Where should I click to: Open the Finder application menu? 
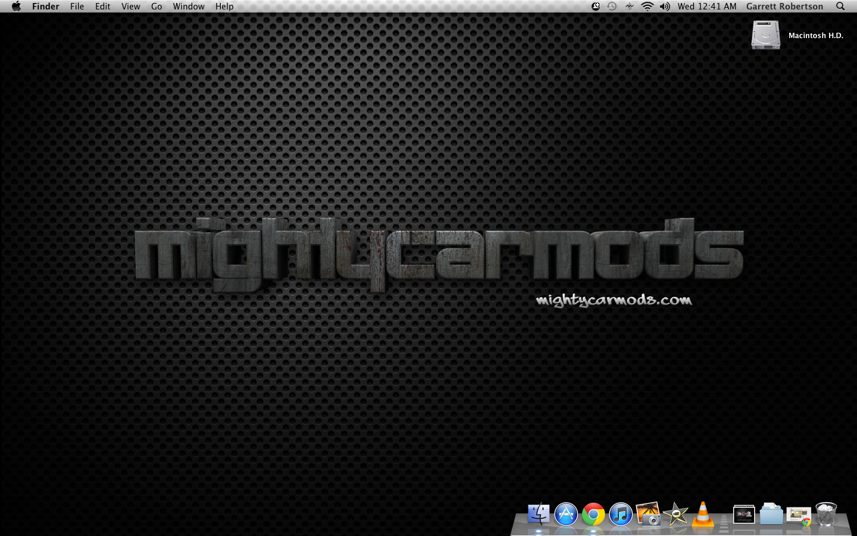pyautogui.click(x=46, y=7)
